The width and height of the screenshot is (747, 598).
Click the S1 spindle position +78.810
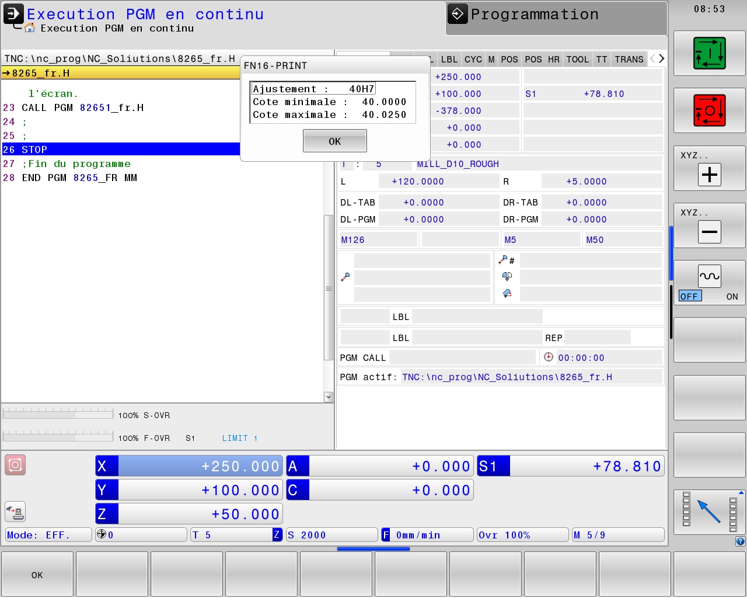tap(571, 466)
